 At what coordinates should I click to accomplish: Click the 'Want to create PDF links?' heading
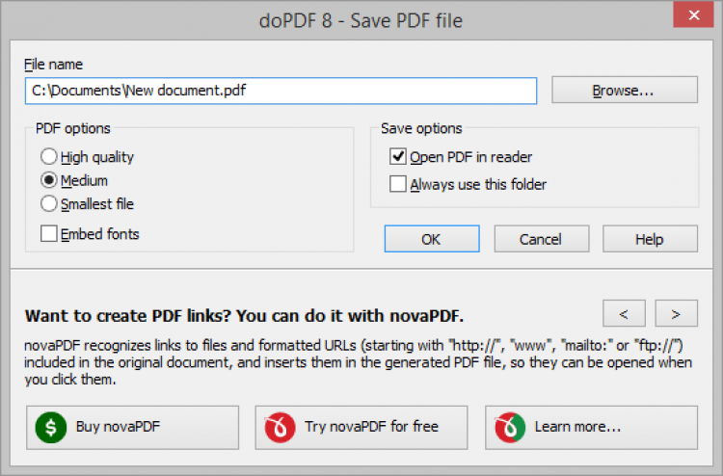[244, 316]
